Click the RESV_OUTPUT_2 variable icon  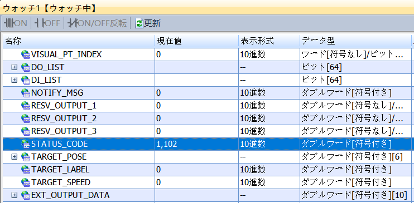click(x=26, y=118)
